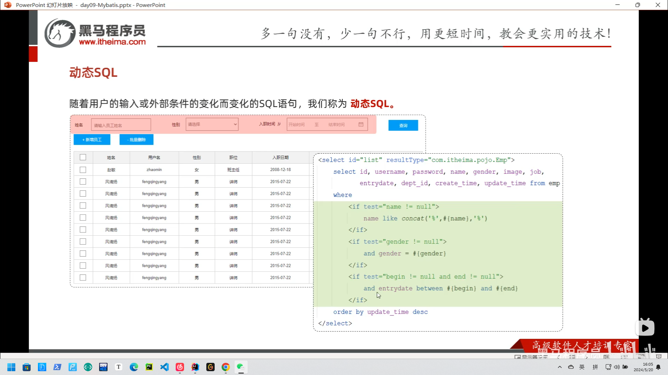Click the 动态SQL slide title
This screenshot has height=375, width=668.
(93, 72)
